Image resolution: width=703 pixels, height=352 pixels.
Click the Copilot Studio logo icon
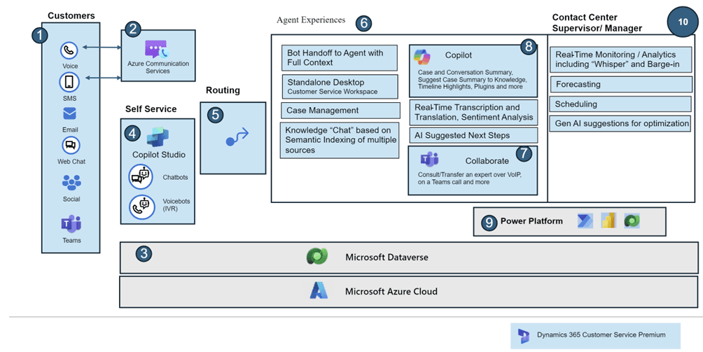(x=158, y=137)
